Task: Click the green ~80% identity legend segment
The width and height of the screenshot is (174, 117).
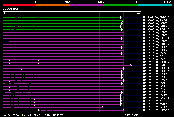Action: point(121,5)
